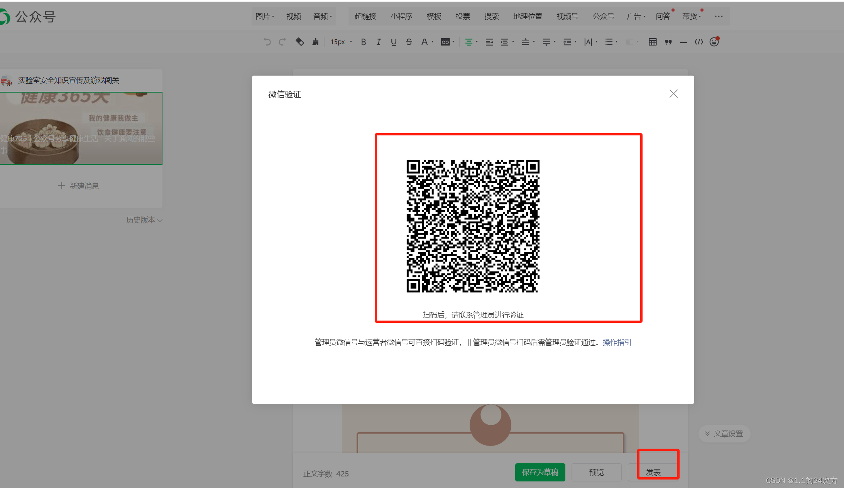Insert a blockquote
This screenshot has width=844, height=488.
(668, 42)
